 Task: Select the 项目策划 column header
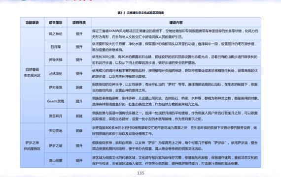coord(56,23)
